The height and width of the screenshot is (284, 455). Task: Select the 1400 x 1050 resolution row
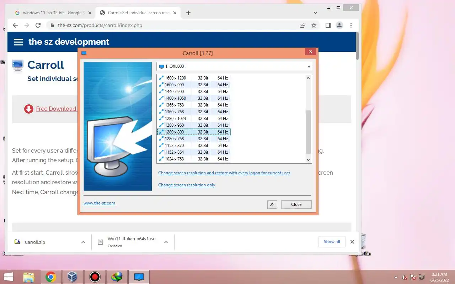194,98
